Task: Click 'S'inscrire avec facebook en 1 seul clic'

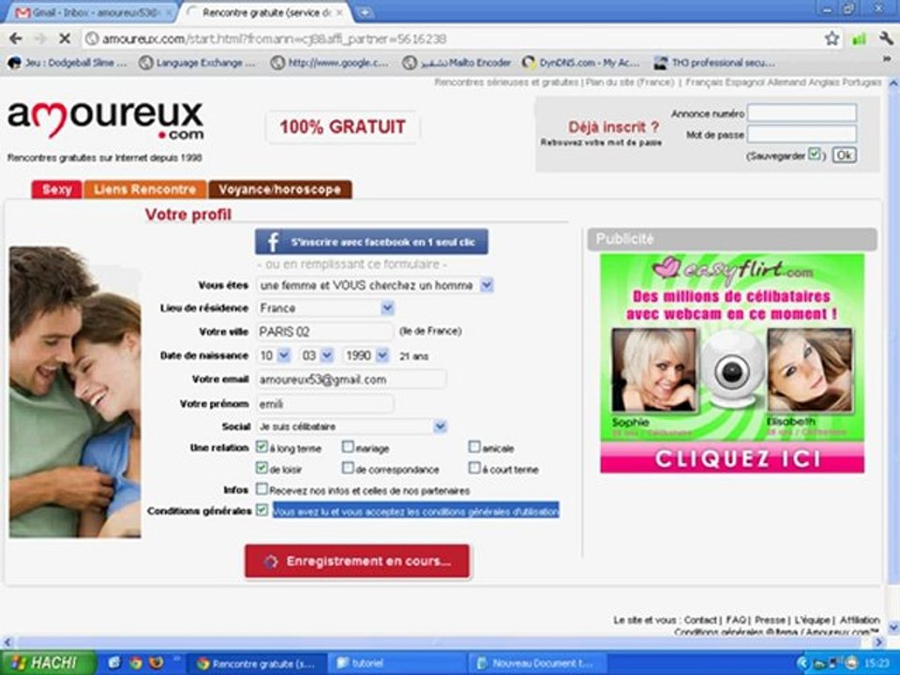Action: [371, 242]
